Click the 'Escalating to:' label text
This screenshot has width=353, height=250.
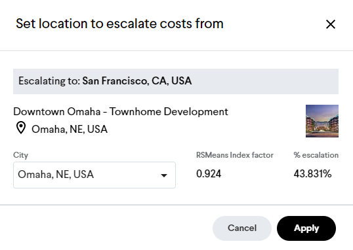coord(49,81)
